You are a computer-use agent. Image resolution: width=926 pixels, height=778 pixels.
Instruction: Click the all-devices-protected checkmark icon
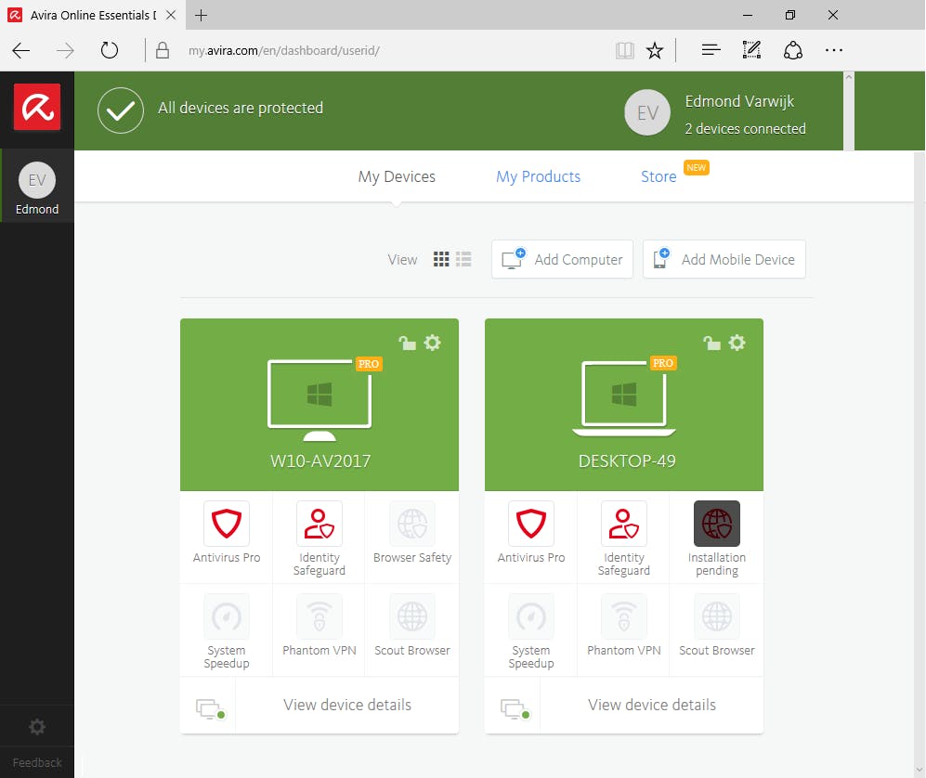click(x=121, y=110)
